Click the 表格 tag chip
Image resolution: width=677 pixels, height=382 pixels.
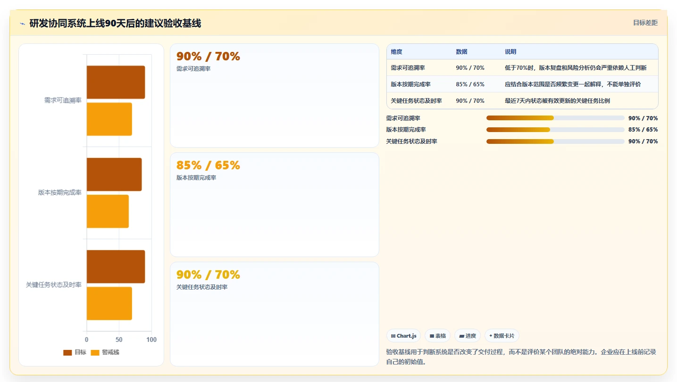(x=437, y=336)
